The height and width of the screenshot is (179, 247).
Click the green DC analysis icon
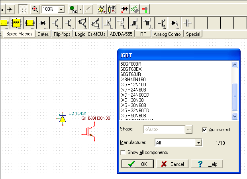[73, 10]
